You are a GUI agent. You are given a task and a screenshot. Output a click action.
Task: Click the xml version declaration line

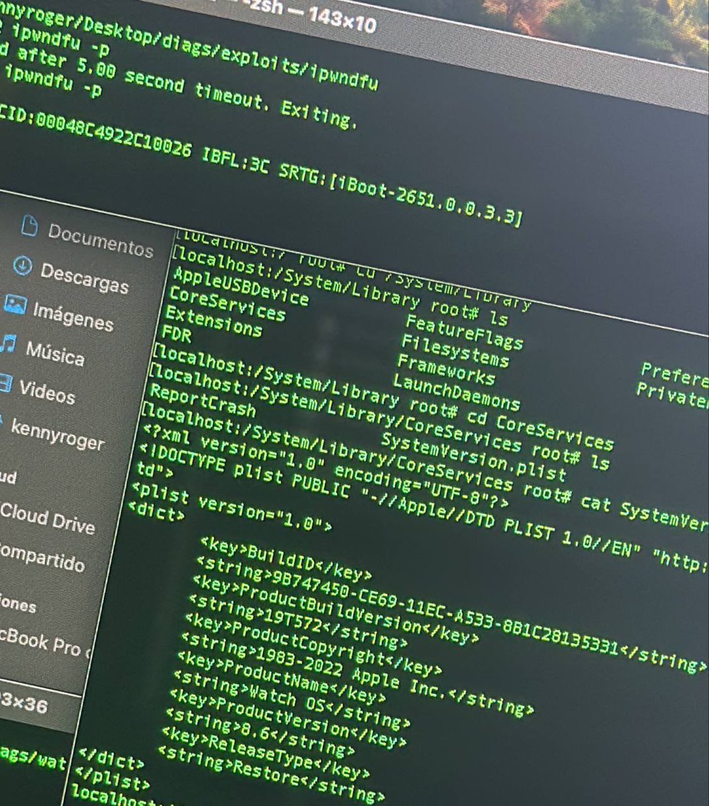click(326, 463)
